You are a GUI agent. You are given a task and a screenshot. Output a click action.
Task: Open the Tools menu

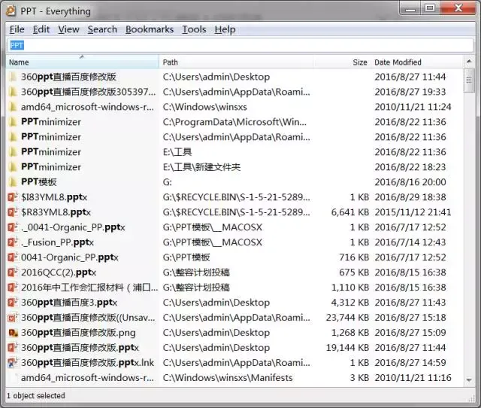194,29
